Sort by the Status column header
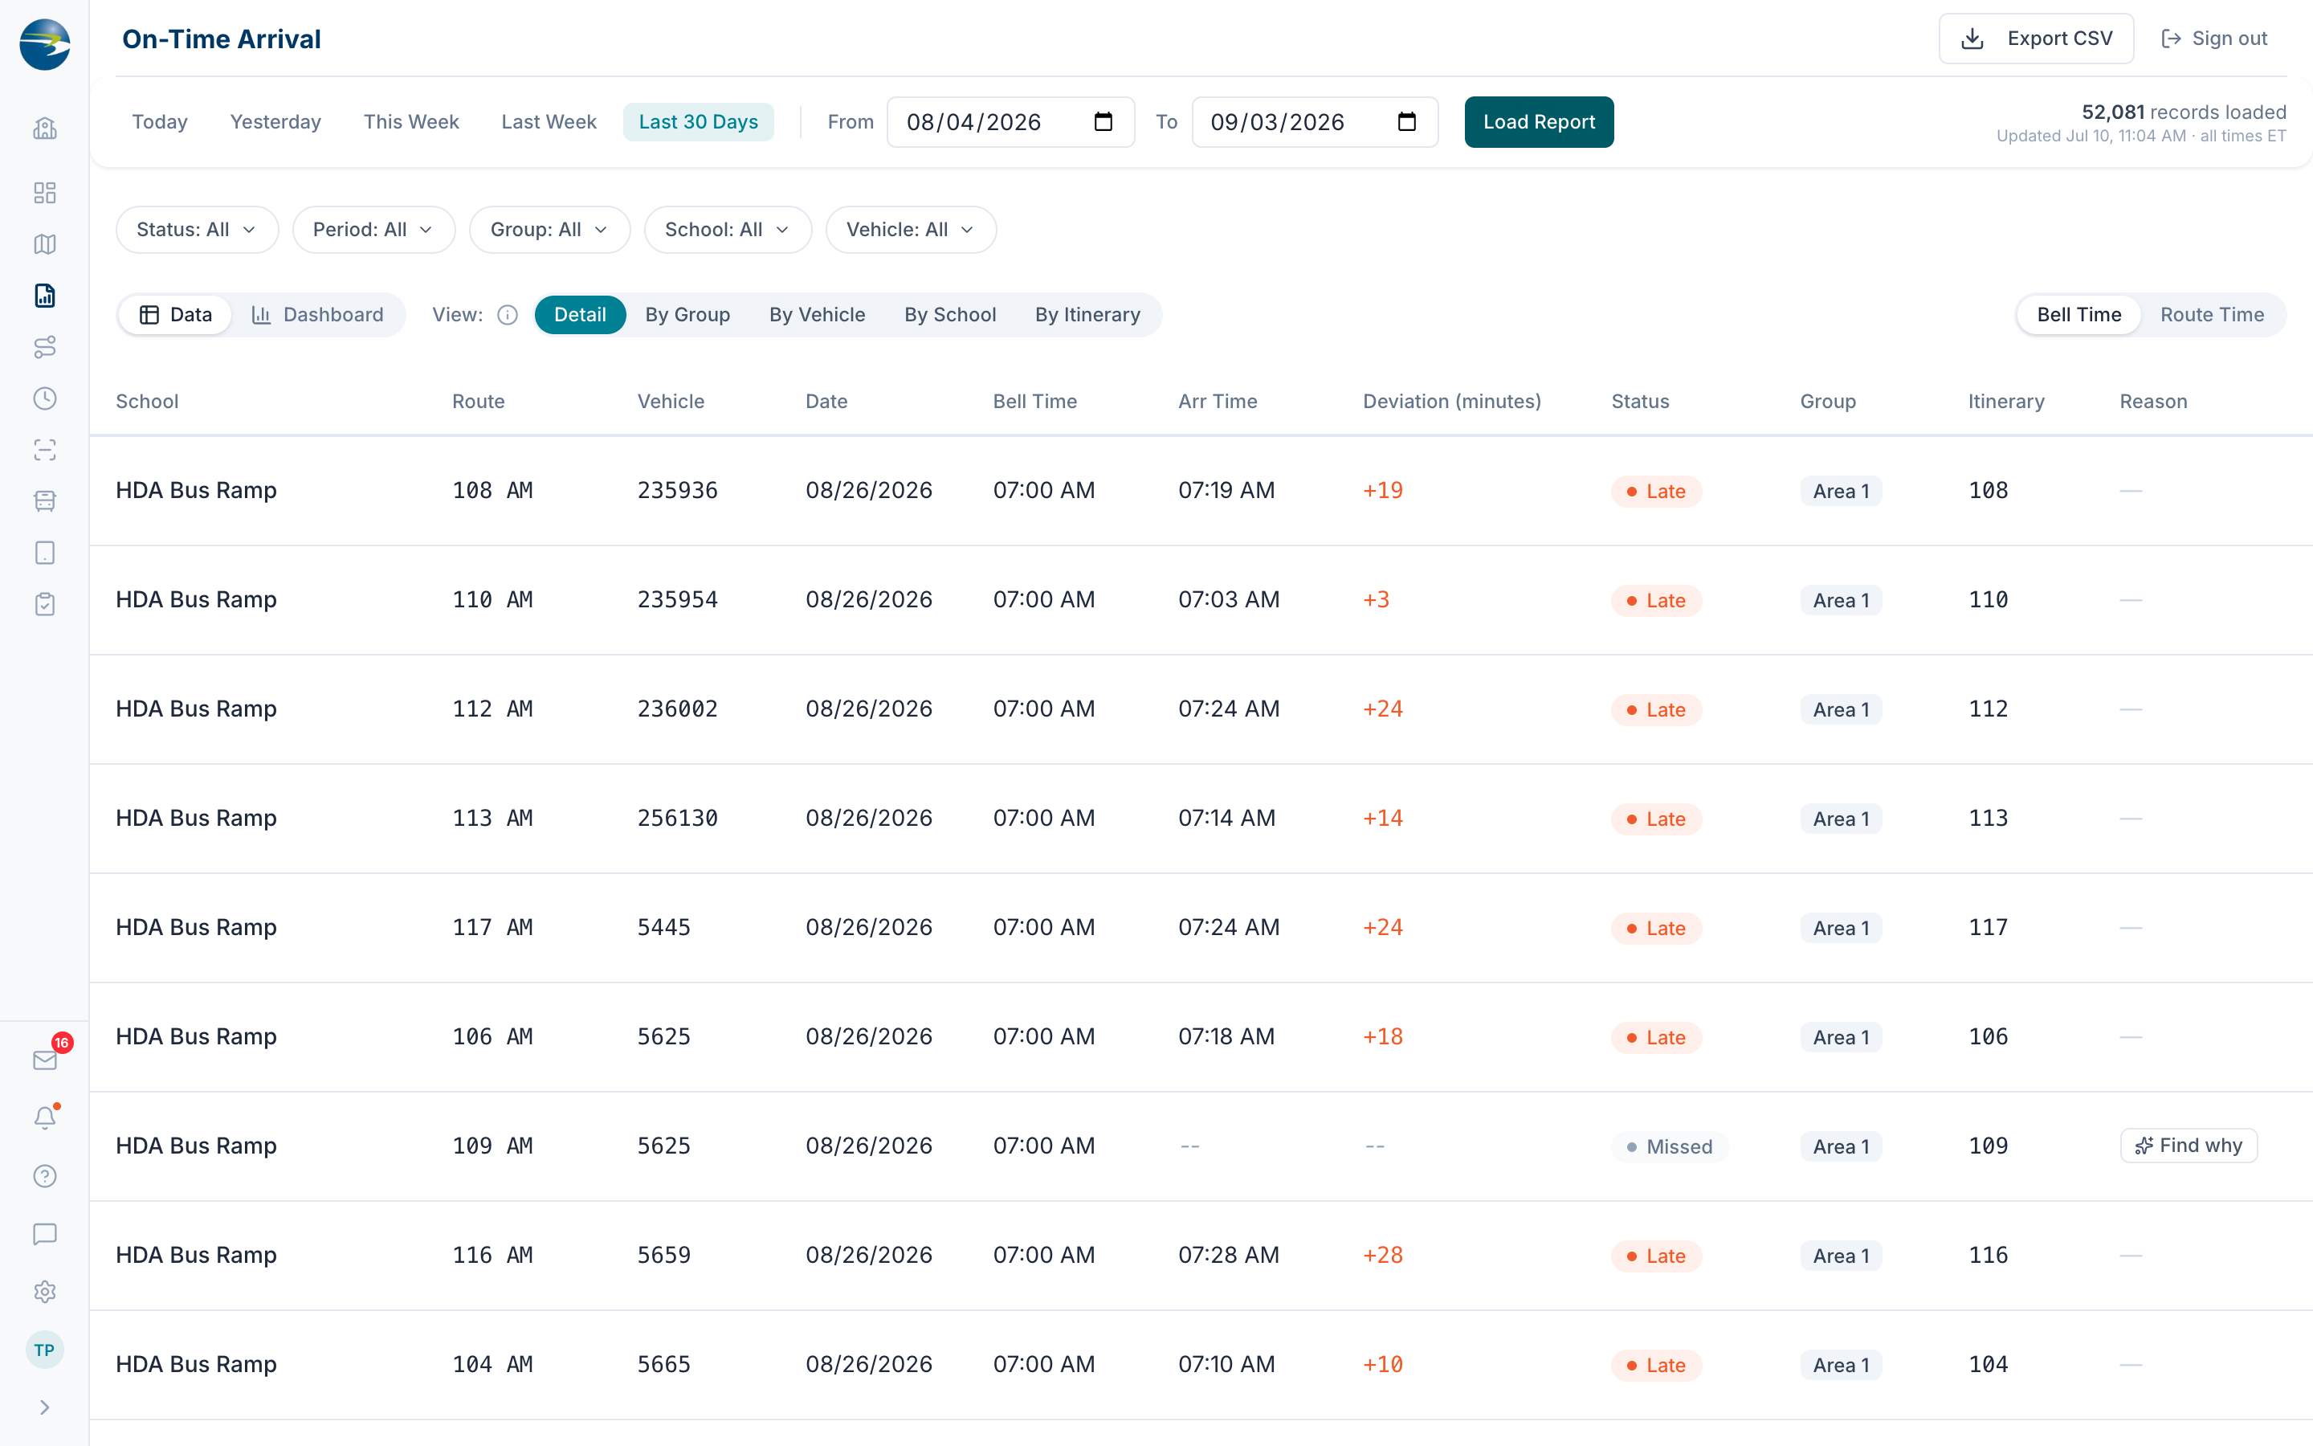The height and width of the screenshot is (1446, 2313). pos(1640,402)
